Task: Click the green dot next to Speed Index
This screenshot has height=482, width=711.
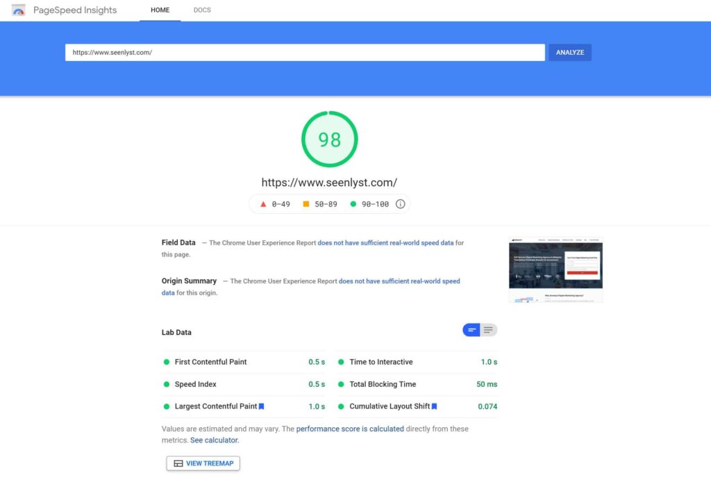Action: (167, 384)
